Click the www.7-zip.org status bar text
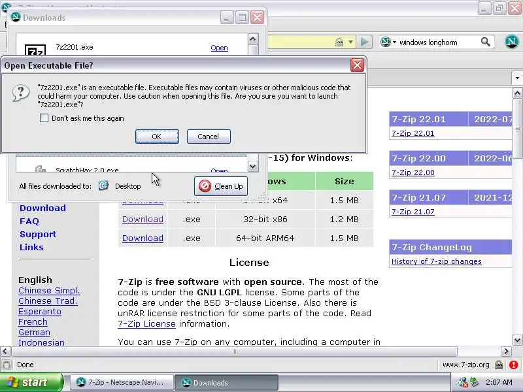523x392 pixels. pyautogui.click(x=466, y=365)
